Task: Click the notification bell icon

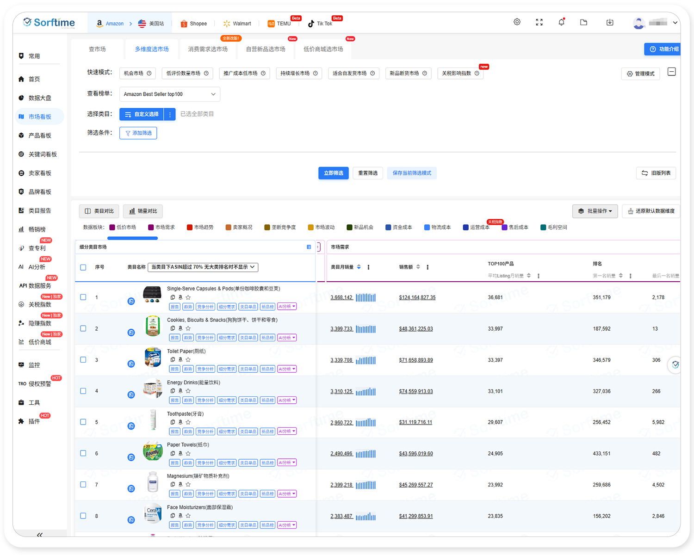Action: 561,22
